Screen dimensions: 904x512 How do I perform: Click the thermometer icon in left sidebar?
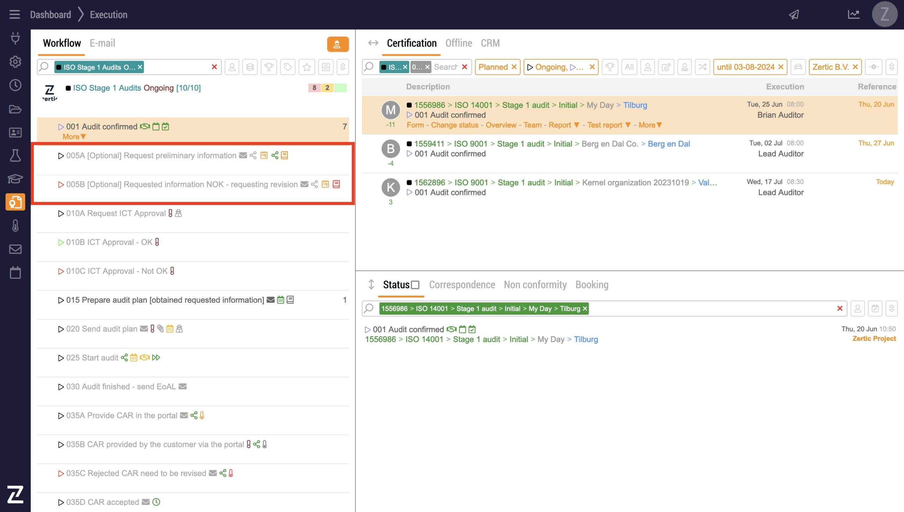(x=15, y=226)
